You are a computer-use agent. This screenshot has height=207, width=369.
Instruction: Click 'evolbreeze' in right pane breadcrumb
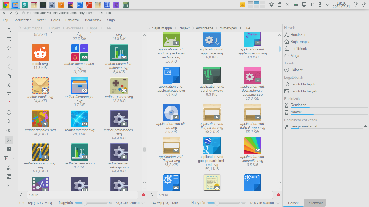pos(204,28)
